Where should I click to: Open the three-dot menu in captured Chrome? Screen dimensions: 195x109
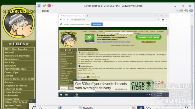[166, 20]
